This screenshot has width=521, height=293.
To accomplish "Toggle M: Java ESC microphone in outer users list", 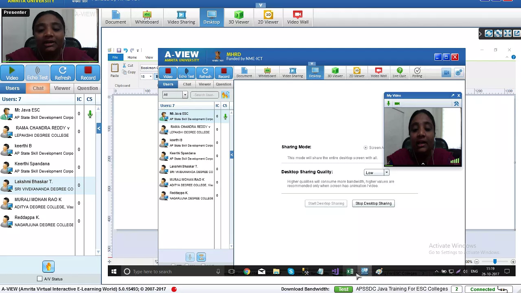I will pos(90,114).
